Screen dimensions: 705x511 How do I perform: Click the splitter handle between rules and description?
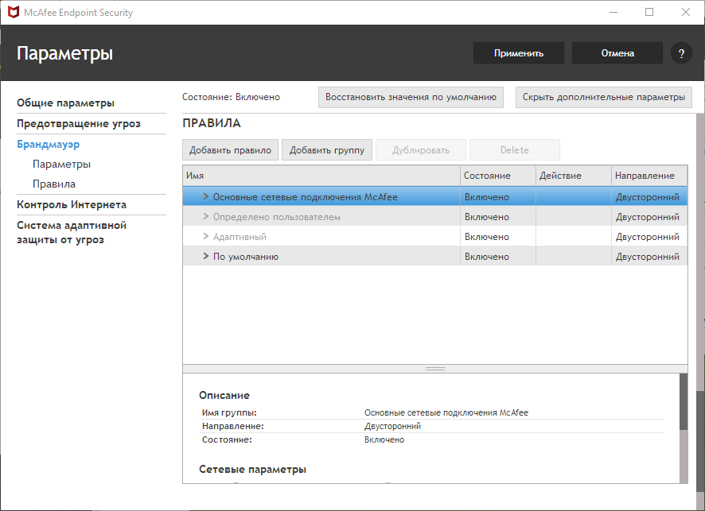[434, 369]
